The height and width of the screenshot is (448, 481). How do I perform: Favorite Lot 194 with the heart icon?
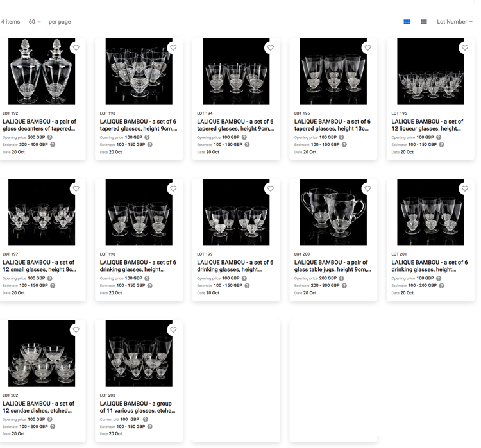270,47
